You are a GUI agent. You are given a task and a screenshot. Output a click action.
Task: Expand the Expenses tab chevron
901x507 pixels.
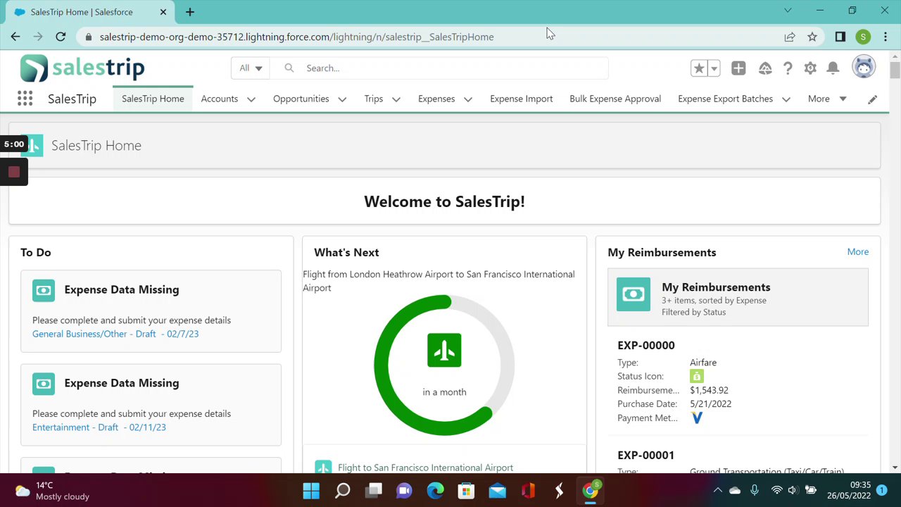point(468,99)
